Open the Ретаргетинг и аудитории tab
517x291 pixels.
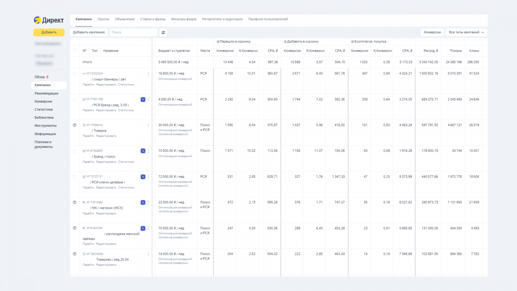tap(222, 19)
